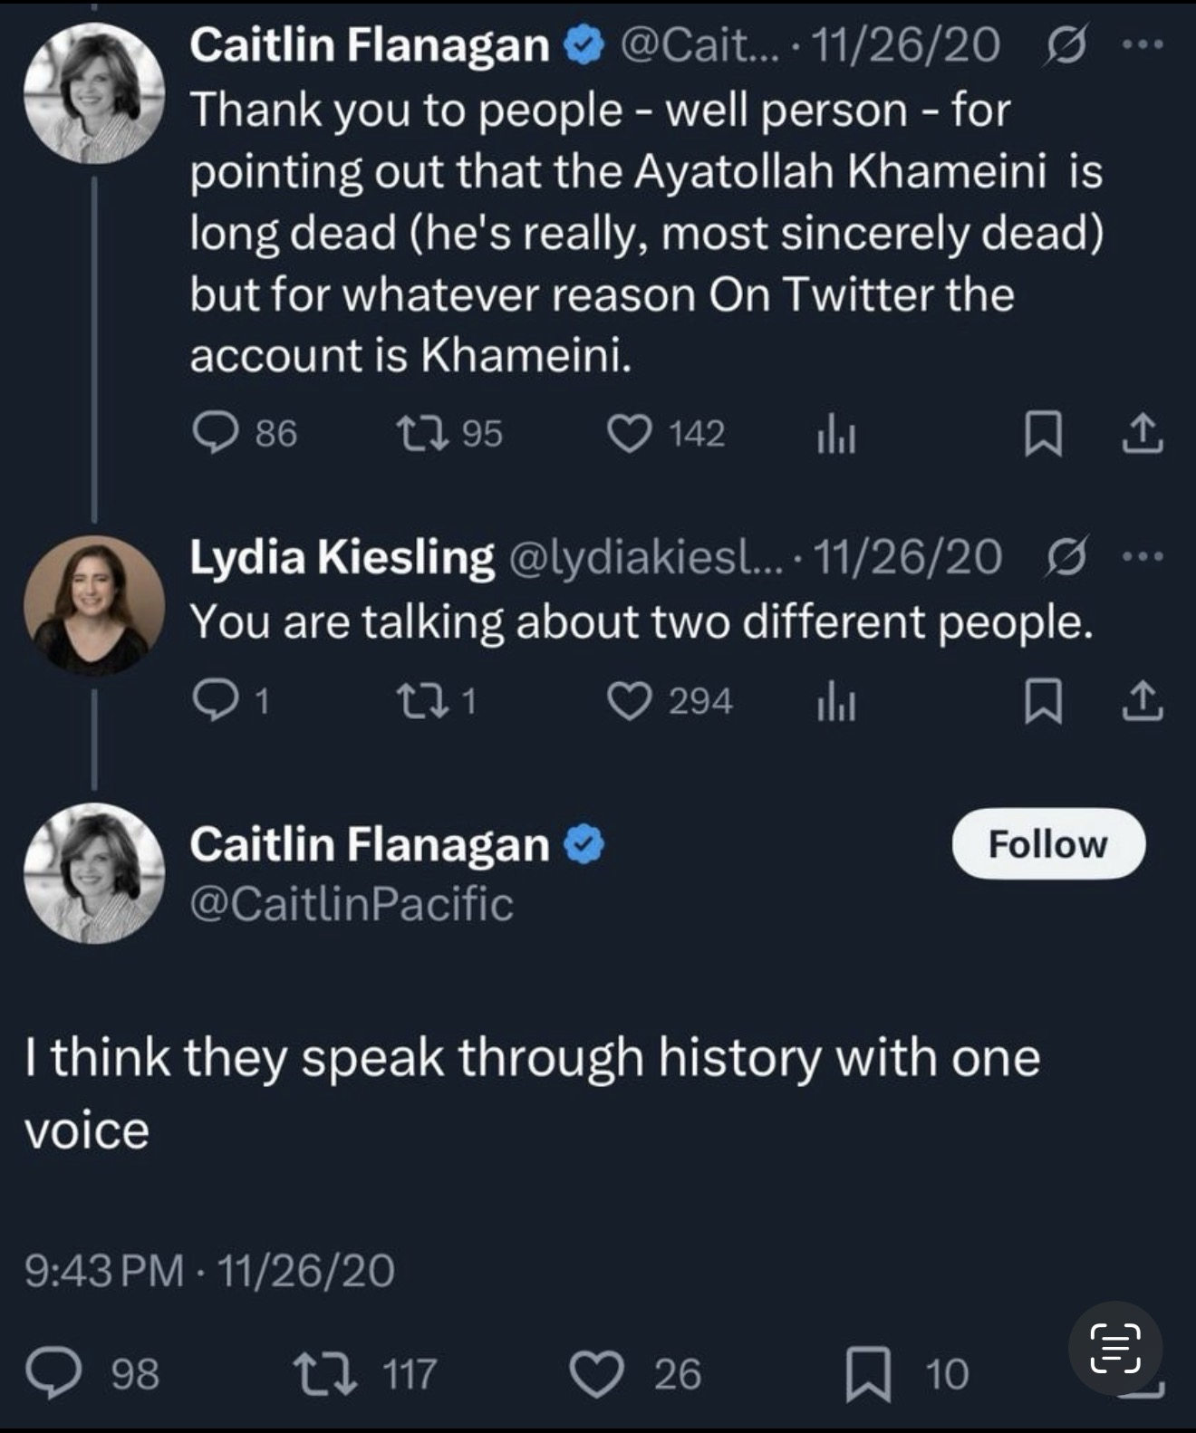Open Lydia Kiesling's profile picture

pos(94,605)
